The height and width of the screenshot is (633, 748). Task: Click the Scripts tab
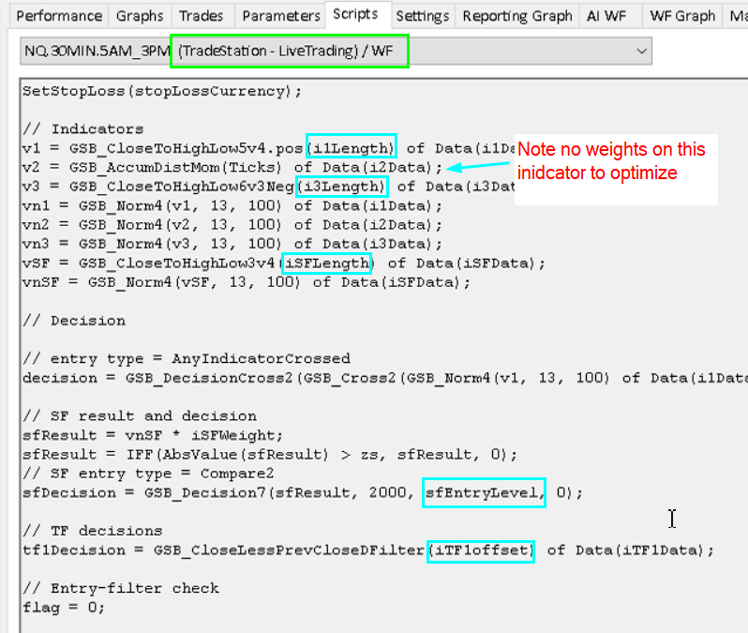coord(356,15)
